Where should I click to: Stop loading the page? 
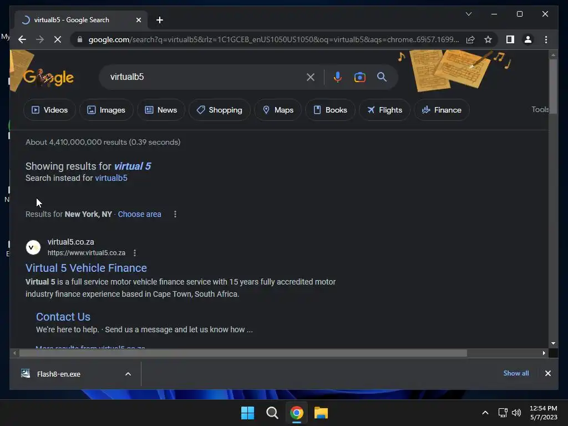(58, 39)
